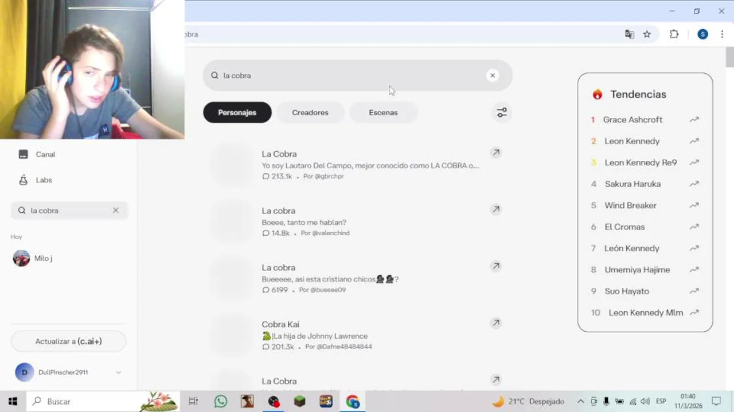Click the Labs flask icon
Image resolution: width=734 pixels, height=412 pixels.
24,180
